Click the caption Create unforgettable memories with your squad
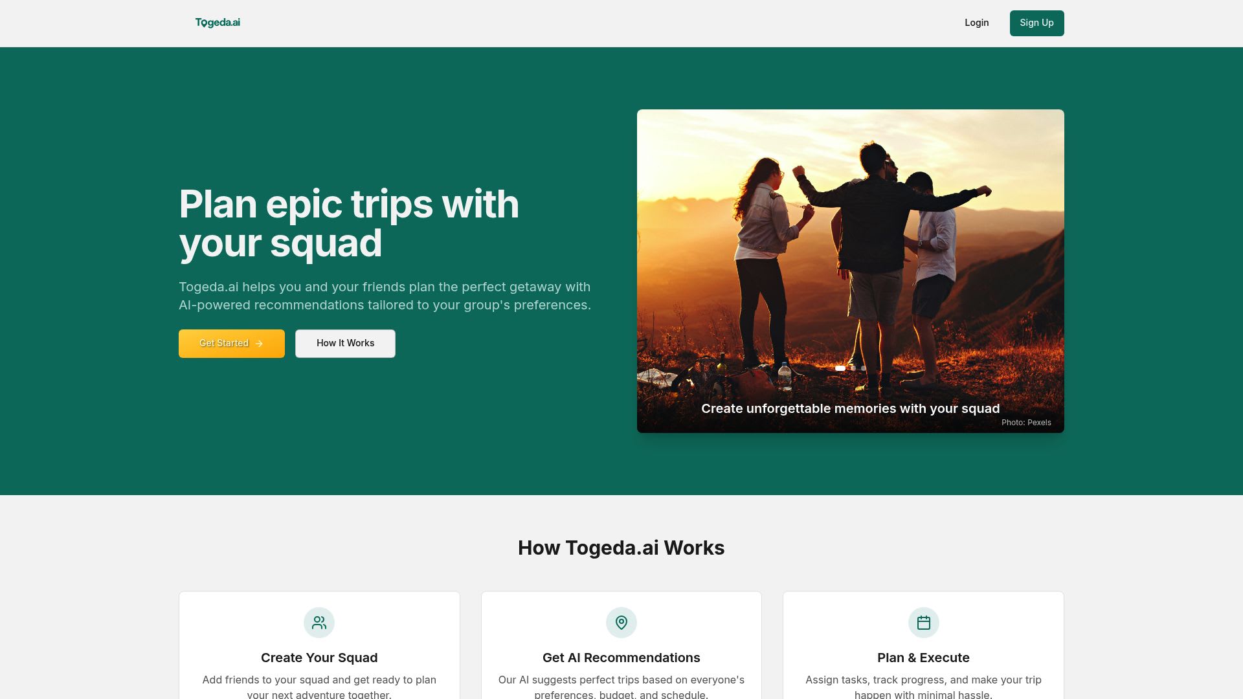The width and height of the screenshot is (1243, 699). pos(850,408)
